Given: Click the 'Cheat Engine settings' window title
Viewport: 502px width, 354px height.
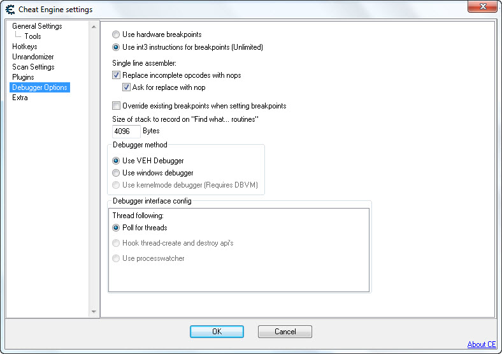Looking at the screenshot, I should pos(55,10).
